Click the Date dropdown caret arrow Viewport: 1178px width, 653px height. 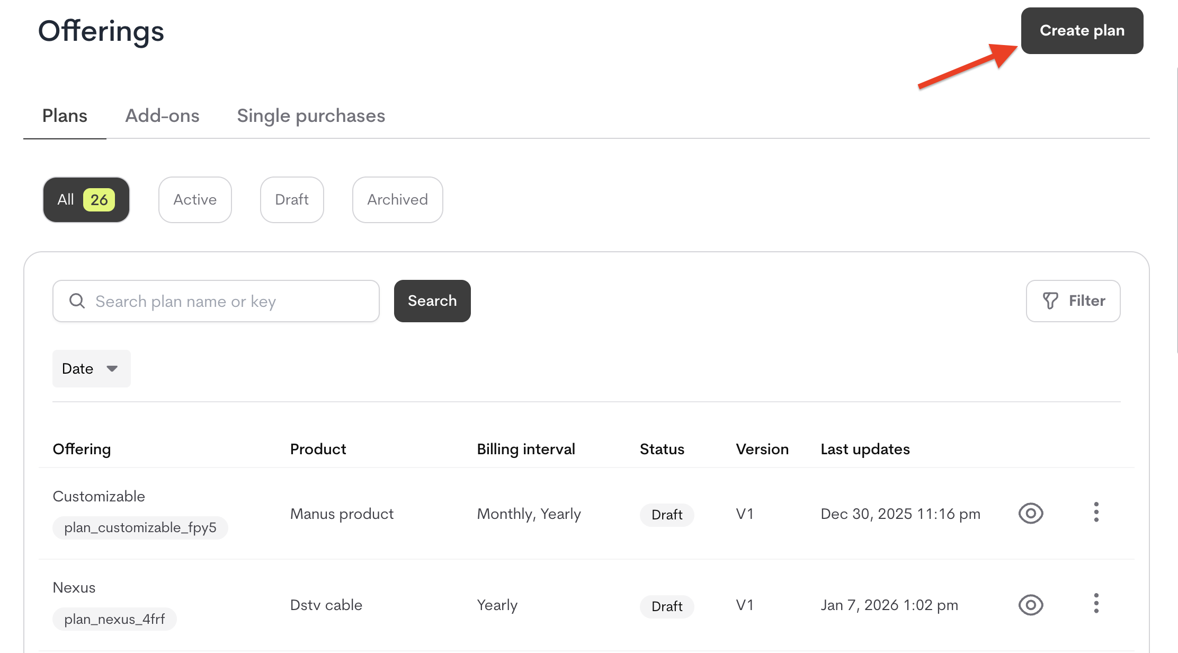pos(112,368)
